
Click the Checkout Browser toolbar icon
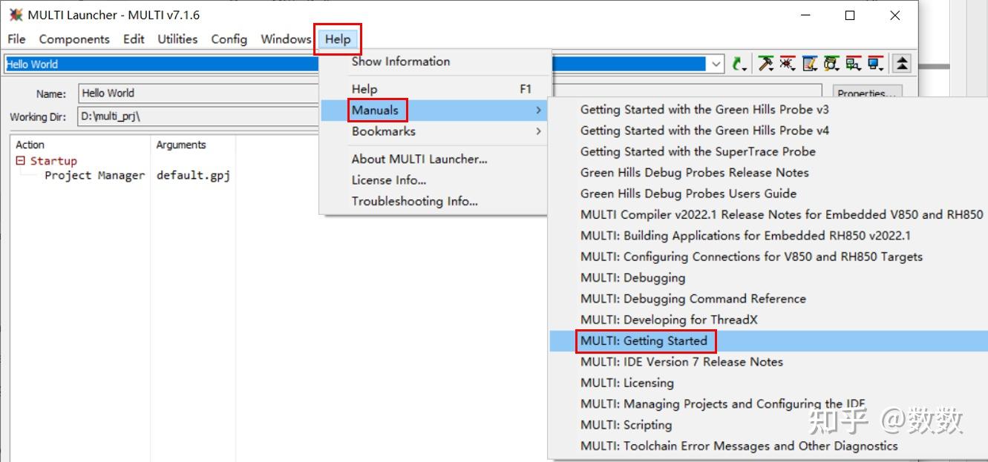[x=831, y=64]
